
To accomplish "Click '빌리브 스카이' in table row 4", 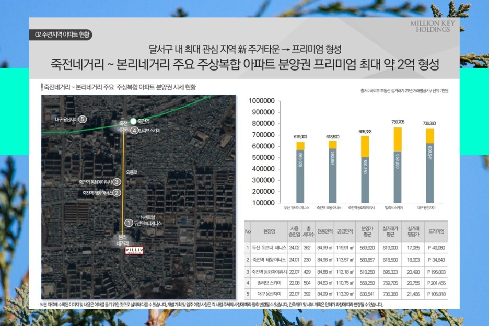I will point(269,283).
